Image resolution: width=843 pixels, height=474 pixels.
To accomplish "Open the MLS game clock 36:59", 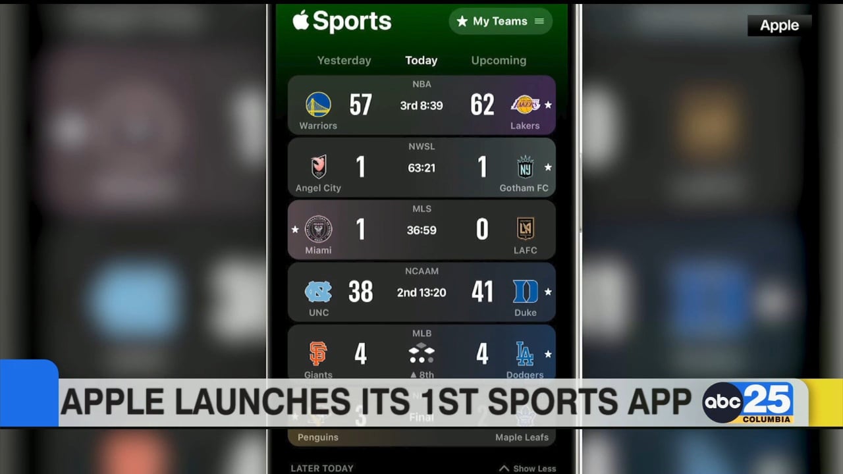I will [x=421, y=230].
